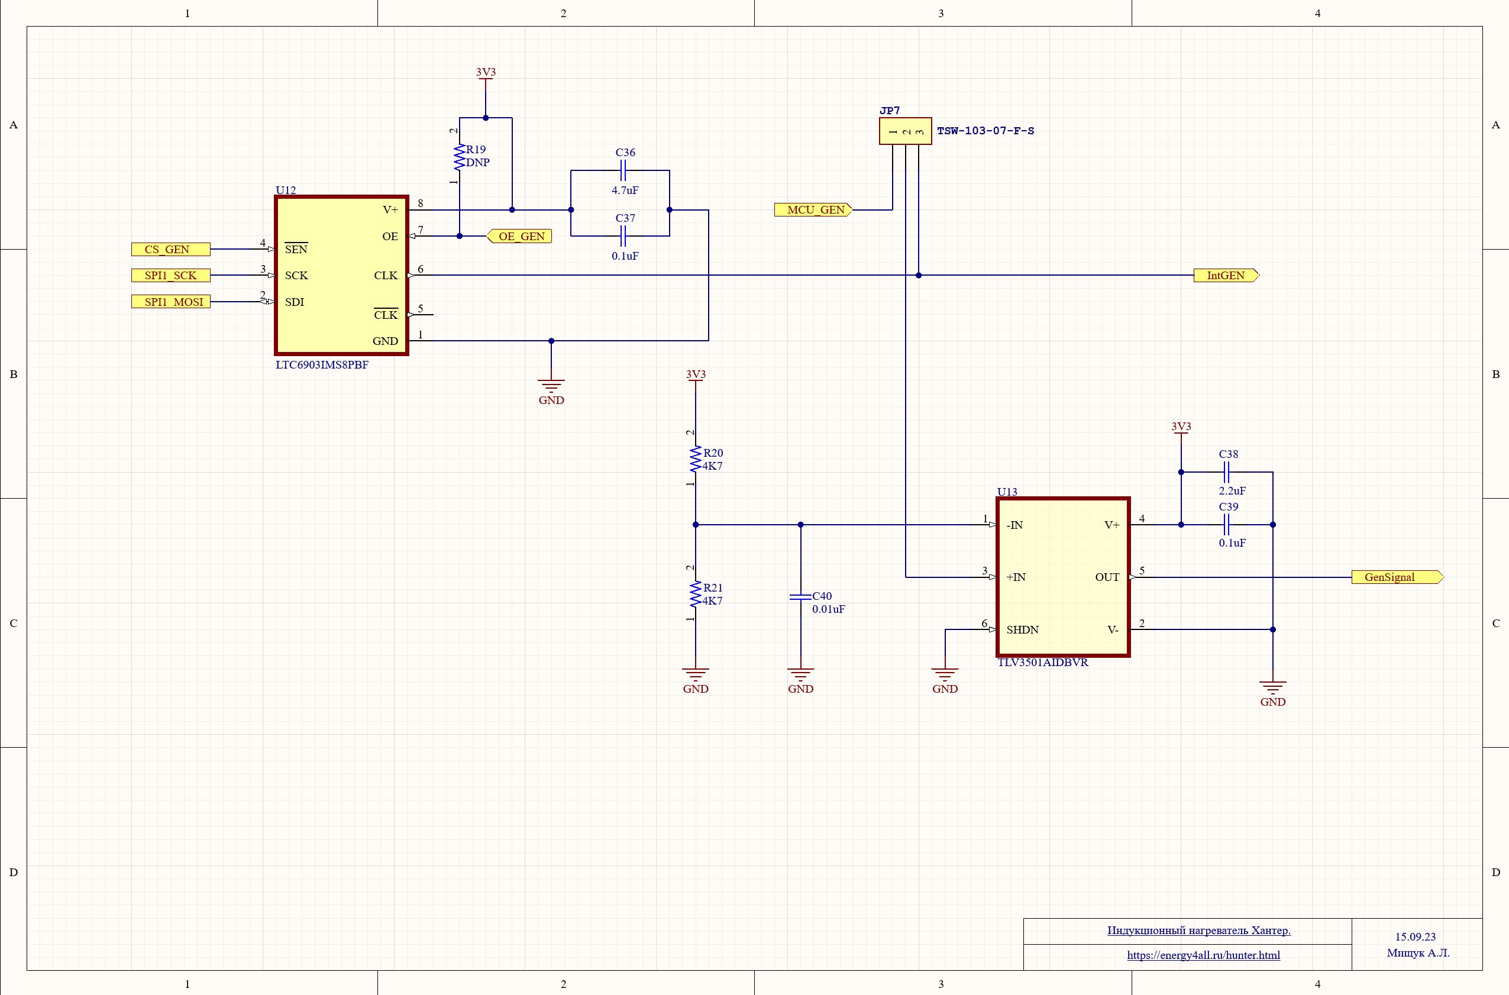This screenshot has width=1509, height=995.
Task: Select capacitor C39 0.1uF symbol
Action: coord(1227,525)
